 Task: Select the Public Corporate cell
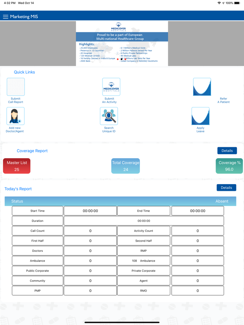point(38,271)
